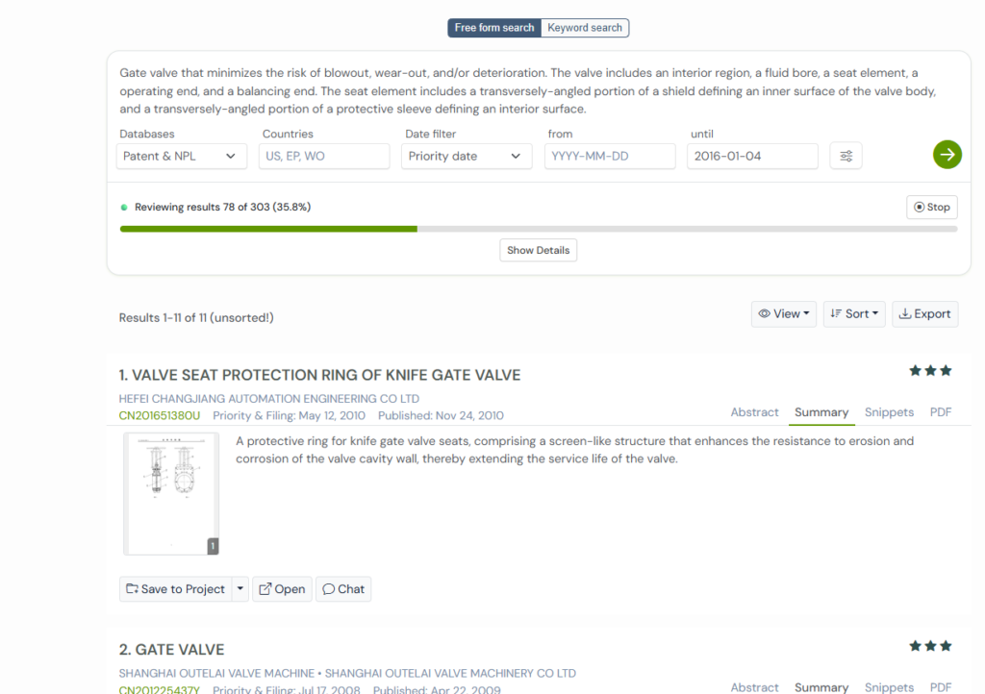
Task: Expand the Databases Patent & NPL dropdown
Action: point(183,156)
